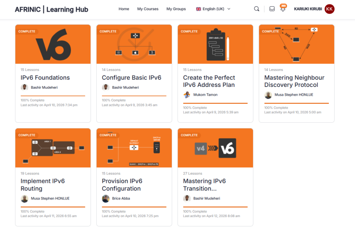Click "Last activity on April 10, 2026 7:34 pm"

coord(49,105)
